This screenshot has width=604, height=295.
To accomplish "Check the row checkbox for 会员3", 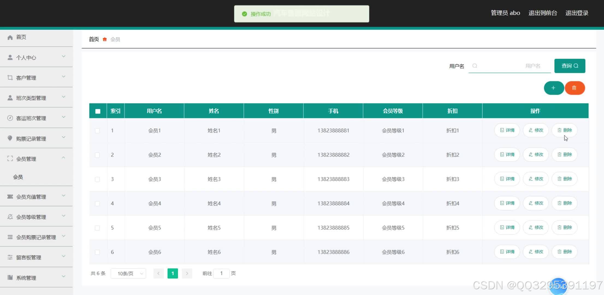I will pyautogui.click(x=97, y=179).
